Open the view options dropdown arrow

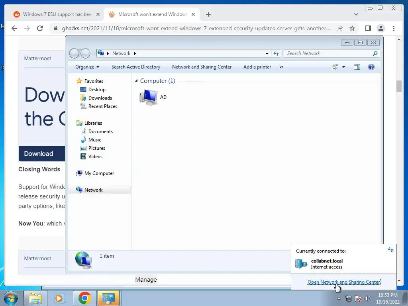click(x=343, y=67)
